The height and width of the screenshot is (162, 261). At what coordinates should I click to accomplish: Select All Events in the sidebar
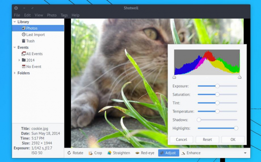(x=32, y=54)
